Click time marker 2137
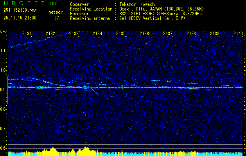 click(168, 33)
